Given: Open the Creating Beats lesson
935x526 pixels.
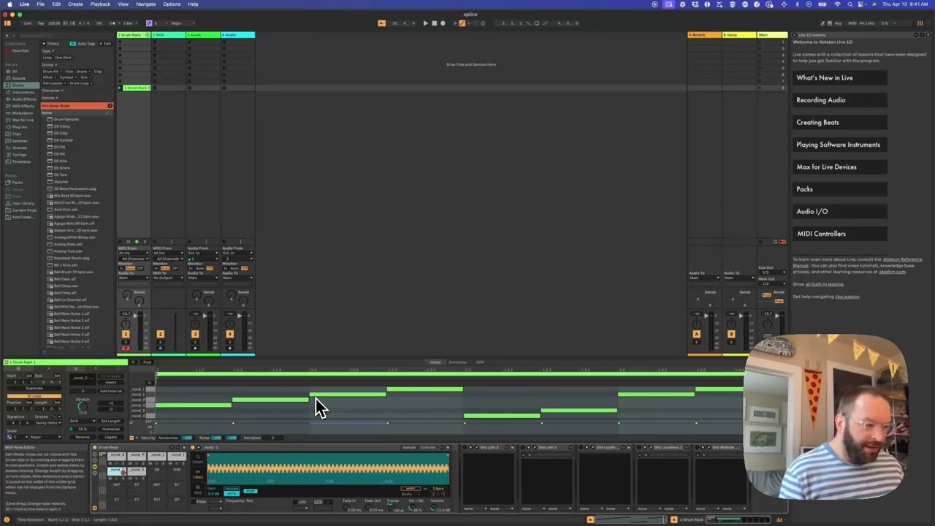Looking at the screenshot, I should click(x=817, y=122).
